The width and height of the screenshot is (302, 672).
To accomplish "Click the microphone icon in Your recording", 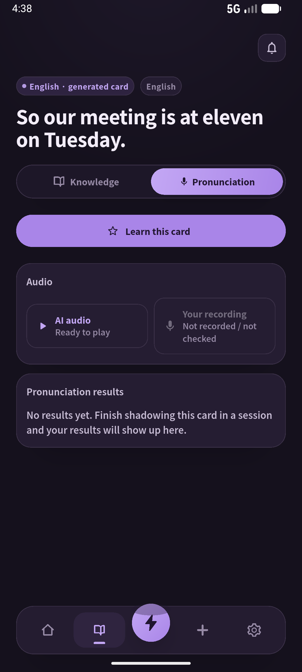I will 170,326.
